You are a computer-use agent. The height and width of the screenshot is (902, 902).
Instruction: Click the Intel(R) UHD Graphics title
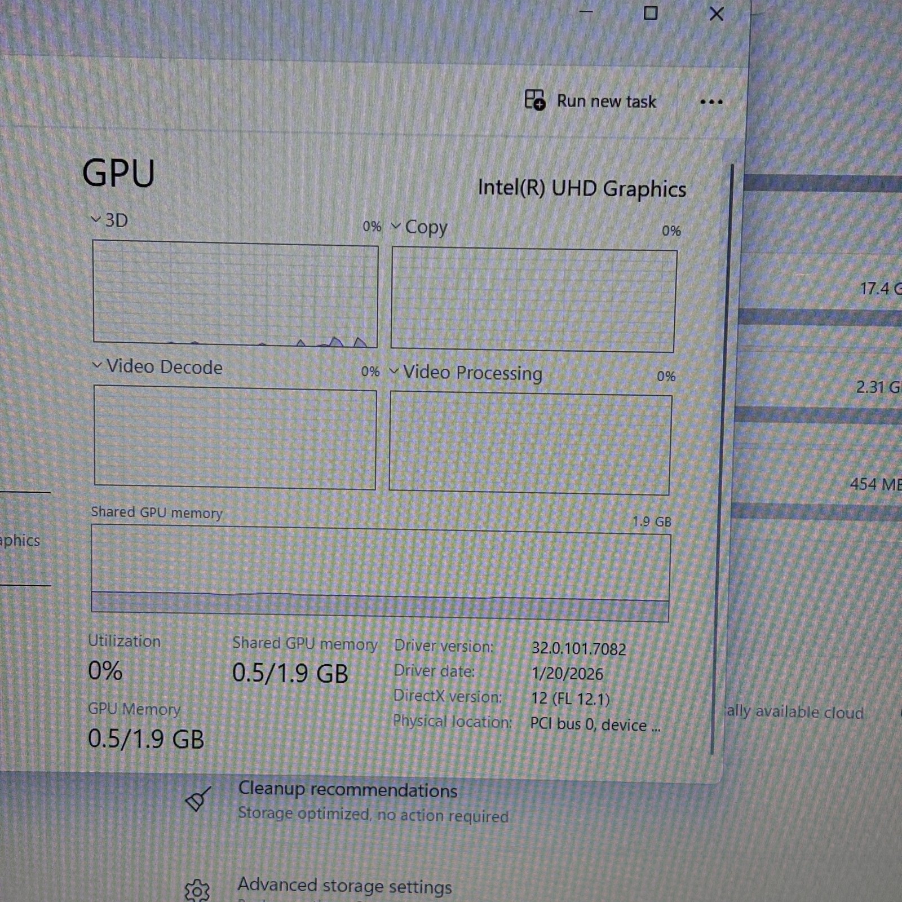click(x=582, y=188)
